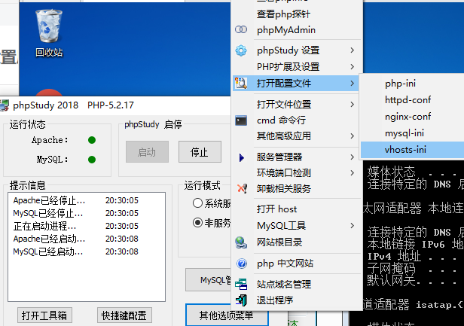Choose 网站根目录 menu entry
This screenshot has height=326, width=464.
[297, 242]
